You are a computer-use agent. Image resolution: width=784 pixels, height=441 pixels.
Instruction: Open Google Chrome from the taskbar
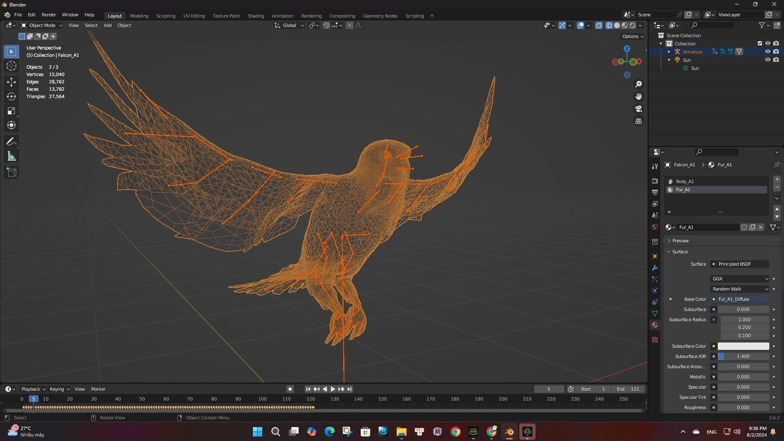coord(455,432)
